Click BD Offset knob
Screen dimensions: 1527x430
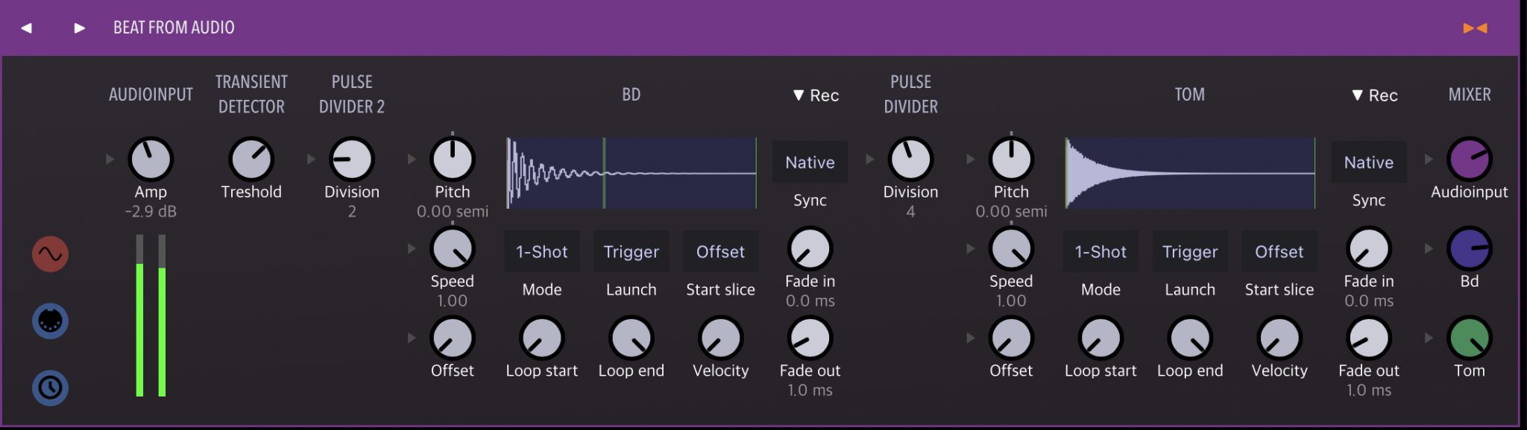pyautogui.click(x=453, y=338)
